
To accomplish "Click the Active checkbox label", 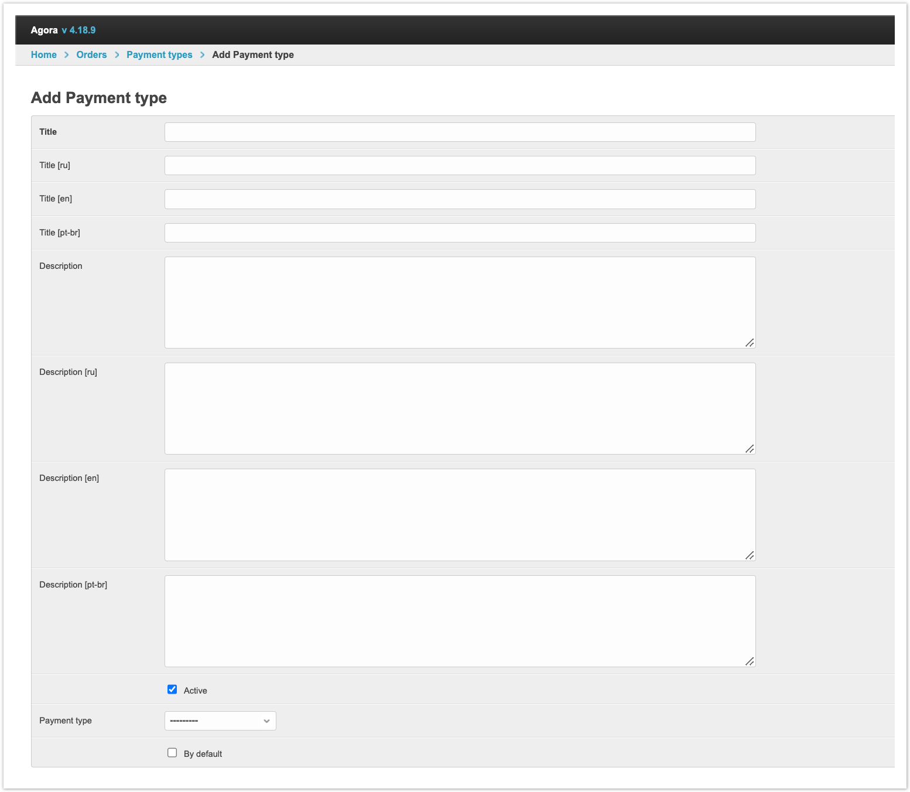I will (x=195, y=691).
